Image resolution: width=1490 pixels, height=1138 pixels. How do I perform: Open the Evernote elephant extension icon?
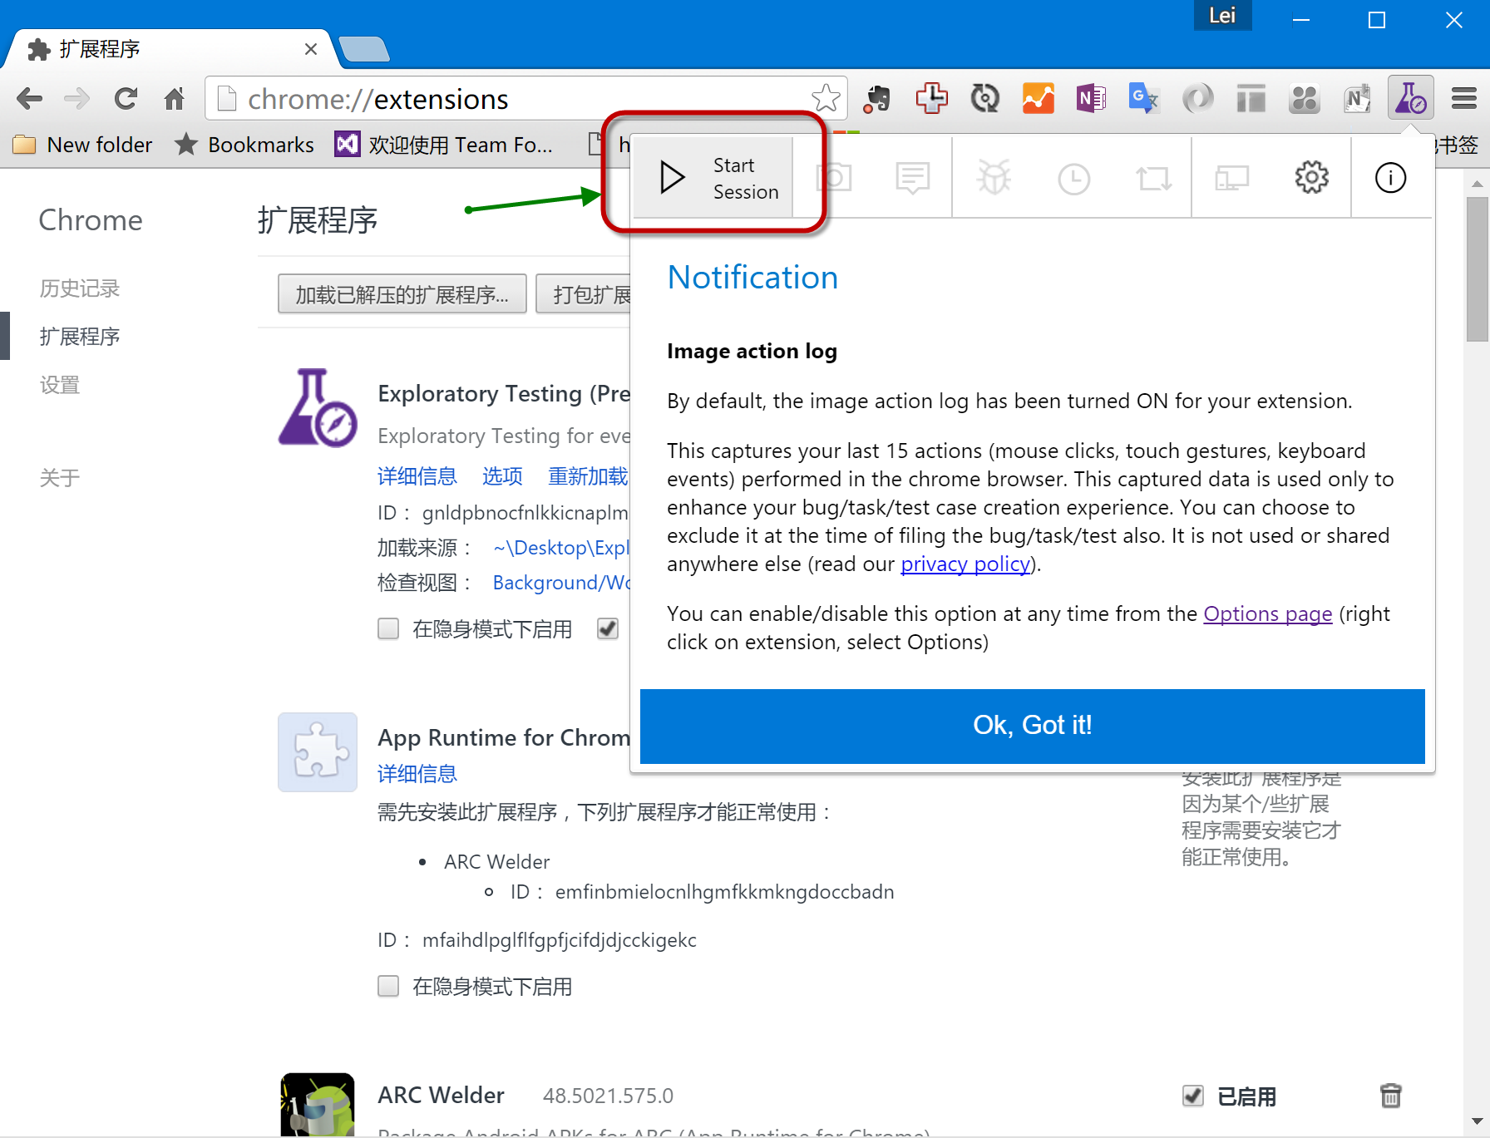click(x=877, y=99)
